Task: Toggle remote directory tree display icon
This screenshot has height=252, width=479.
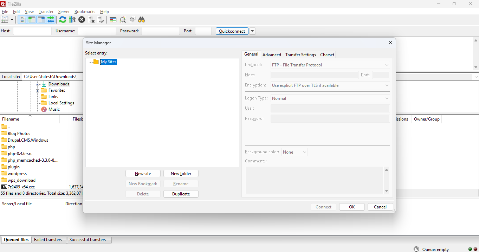Action: 41,20
